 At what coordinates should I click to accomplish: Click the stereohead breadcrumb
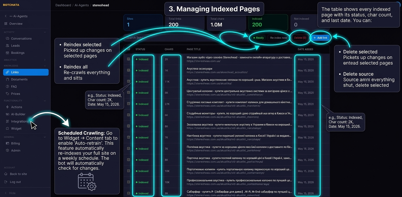click(101, 5)
